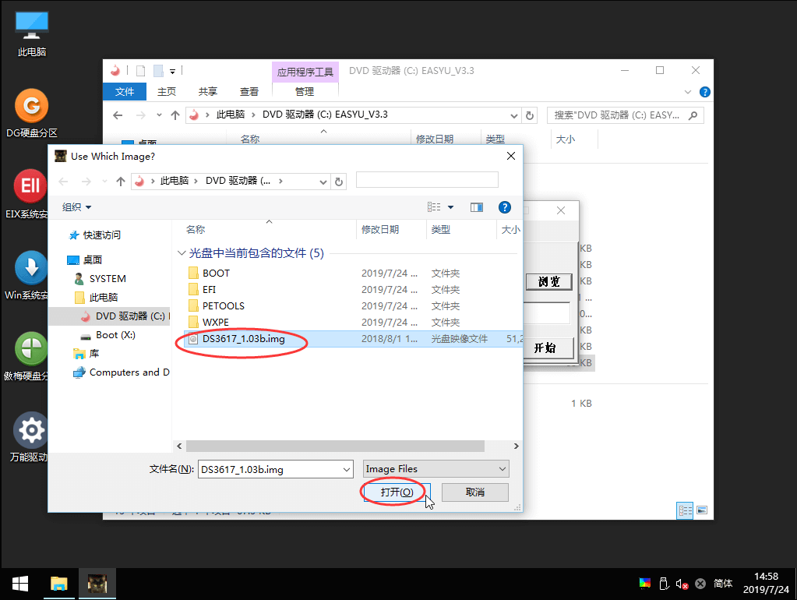
Task: Switch to the 管理 ribbon tab
Action: pyautogui.click(x=304, y=91)
